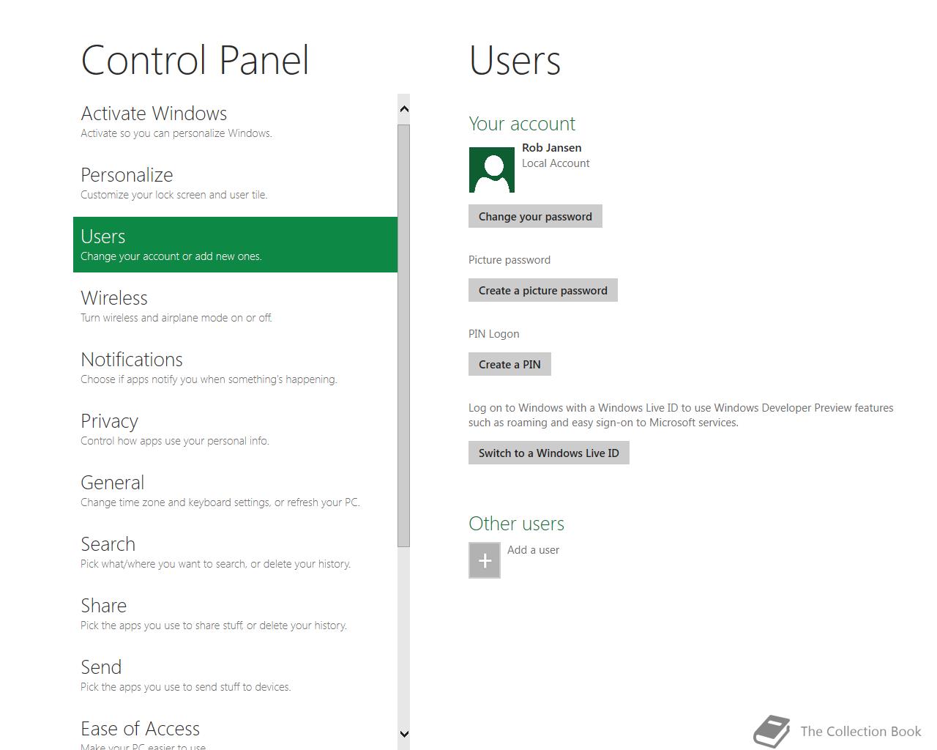Click the scrollbar down arrow
Image resolution: width=937 pixels, height=750 pixels.
(x=404, y=733)
